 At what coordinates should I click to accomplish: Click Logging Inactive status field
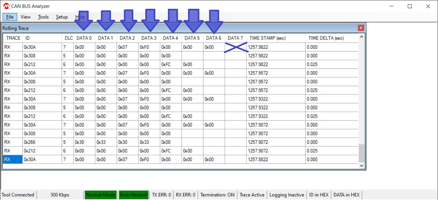(x=287, y=195)
